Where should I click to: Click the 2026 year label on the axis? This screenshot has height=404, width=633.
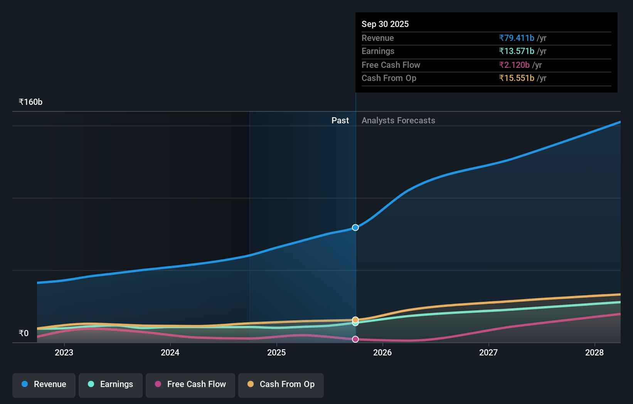(382, 352)
